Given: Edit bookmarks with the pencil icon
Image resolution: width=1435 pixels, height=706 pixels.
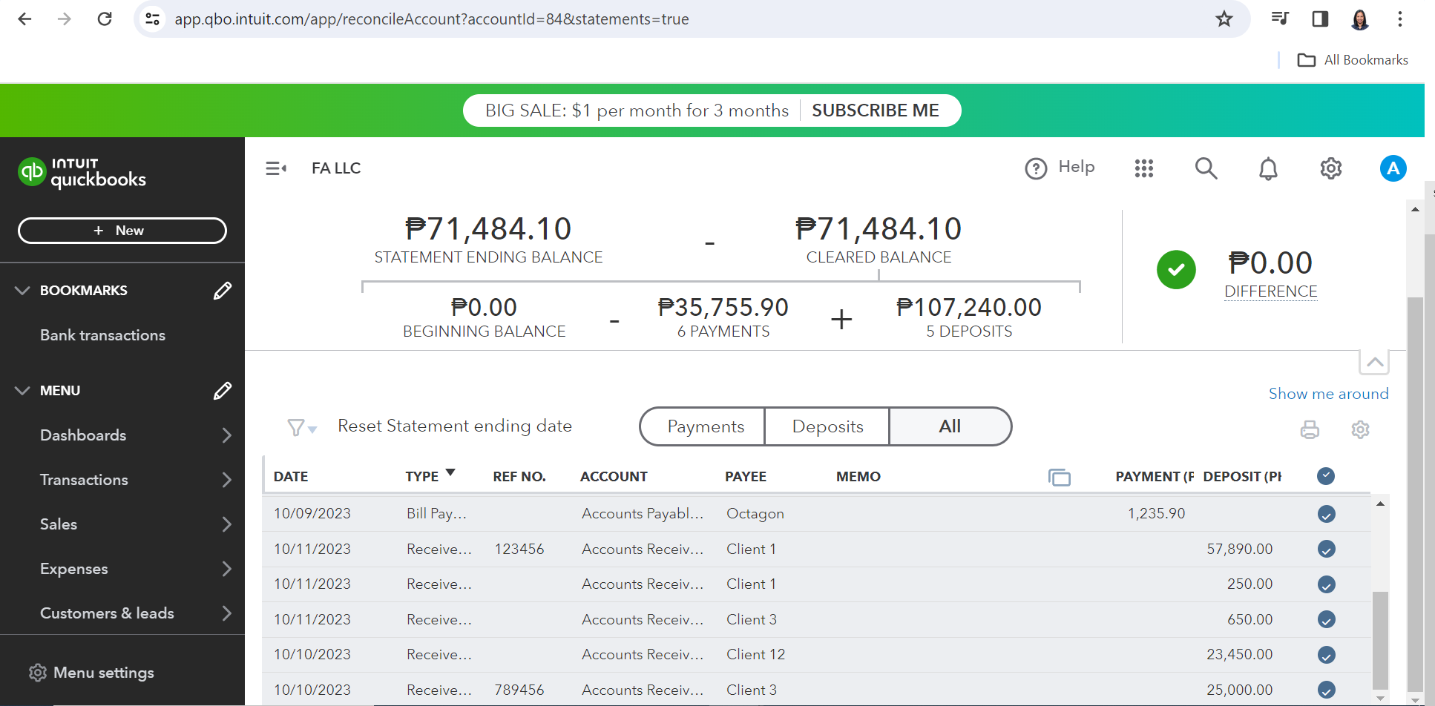Looking at the screenshot, I should pyautogui.click(x=222, y=291).
